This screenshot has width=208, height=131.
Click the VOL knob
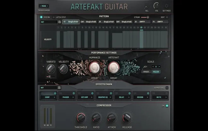(x=157, y=6)
